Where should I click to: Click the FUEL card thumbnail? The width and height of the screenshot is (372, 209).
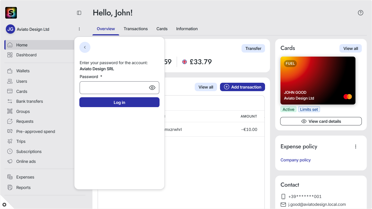click(x=318, y=80)
